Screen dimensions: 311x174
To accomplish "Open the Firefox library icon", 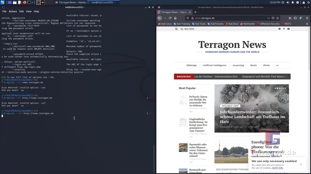I will click(290, 18).
